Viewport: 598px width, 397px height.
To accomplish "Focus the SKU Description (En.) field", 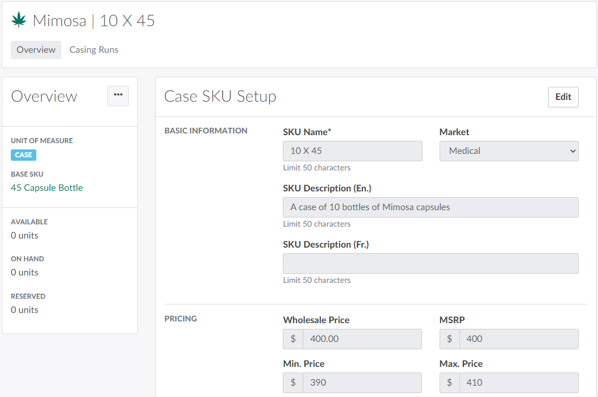I will 430,207.
